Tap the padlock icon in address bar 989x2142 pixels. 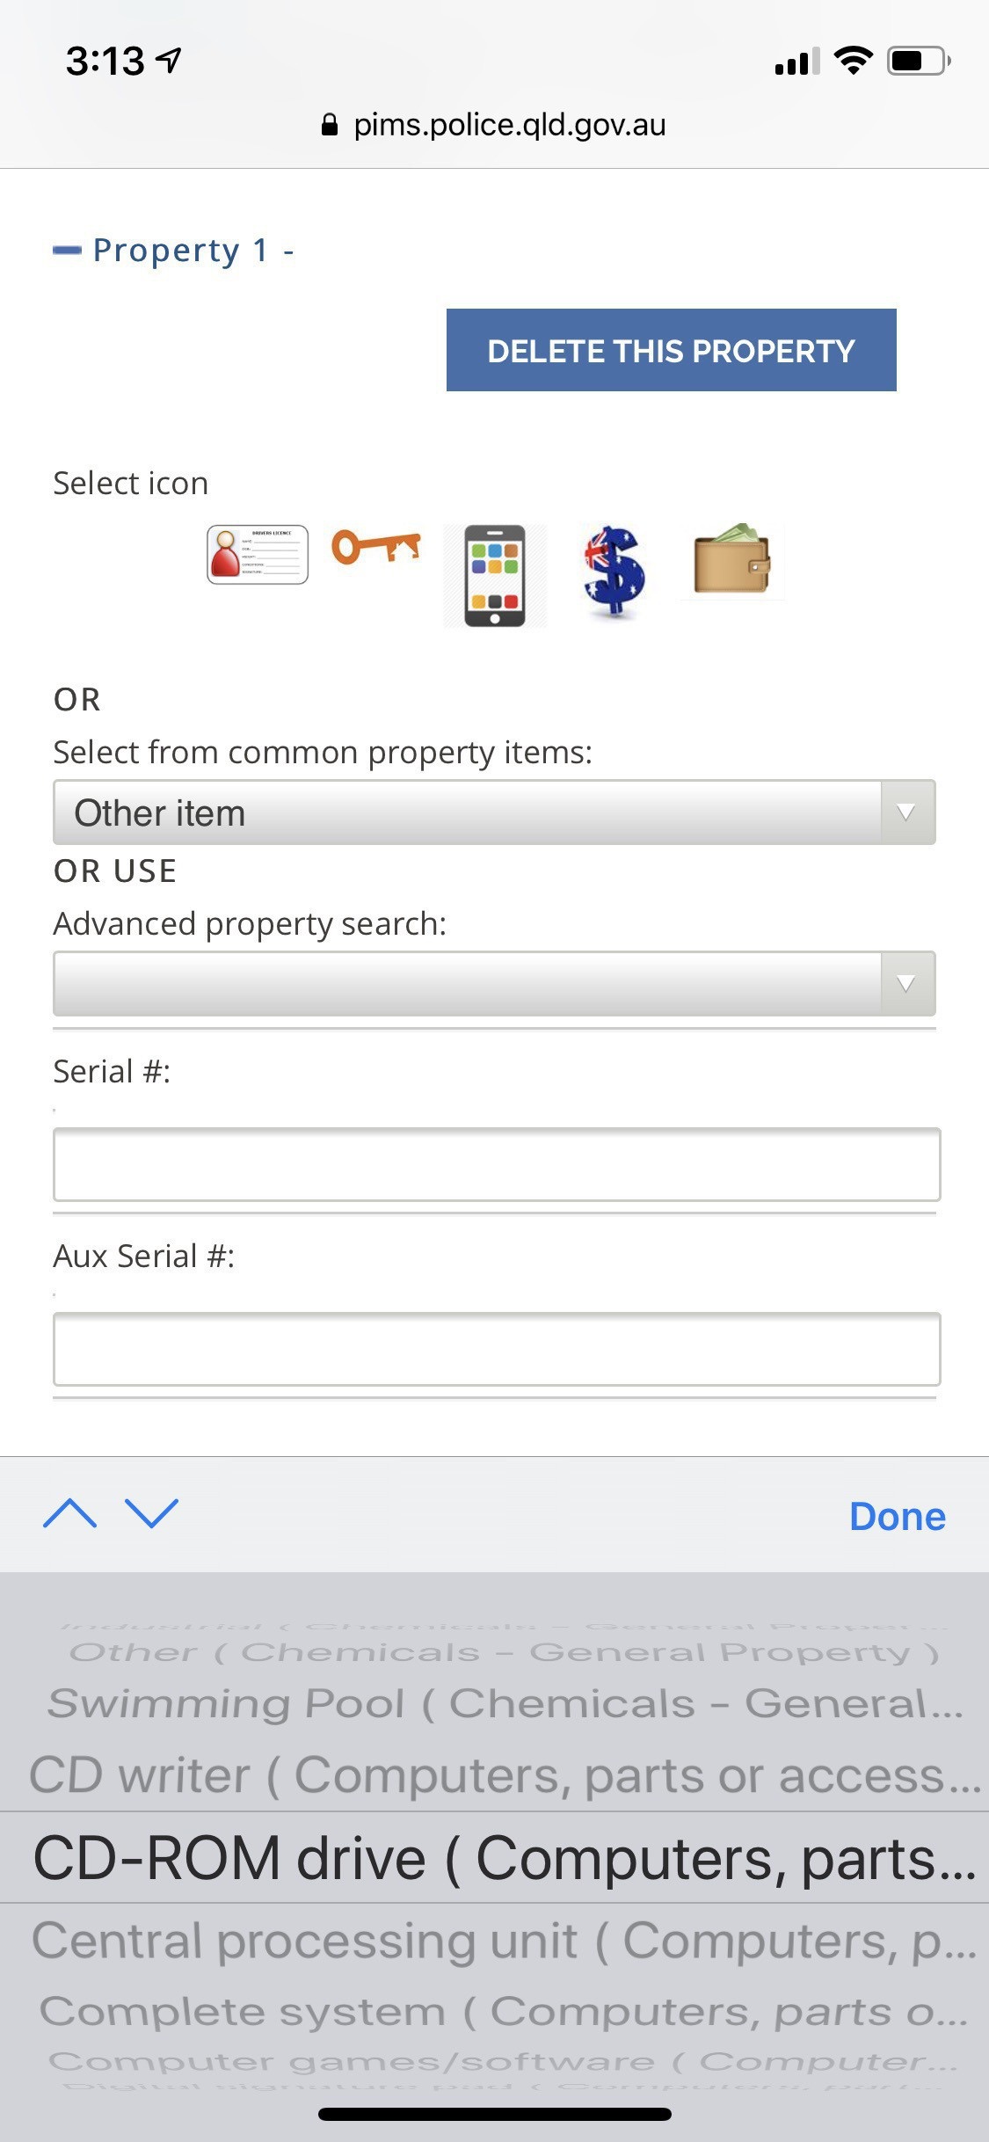[x=330, y=125]
